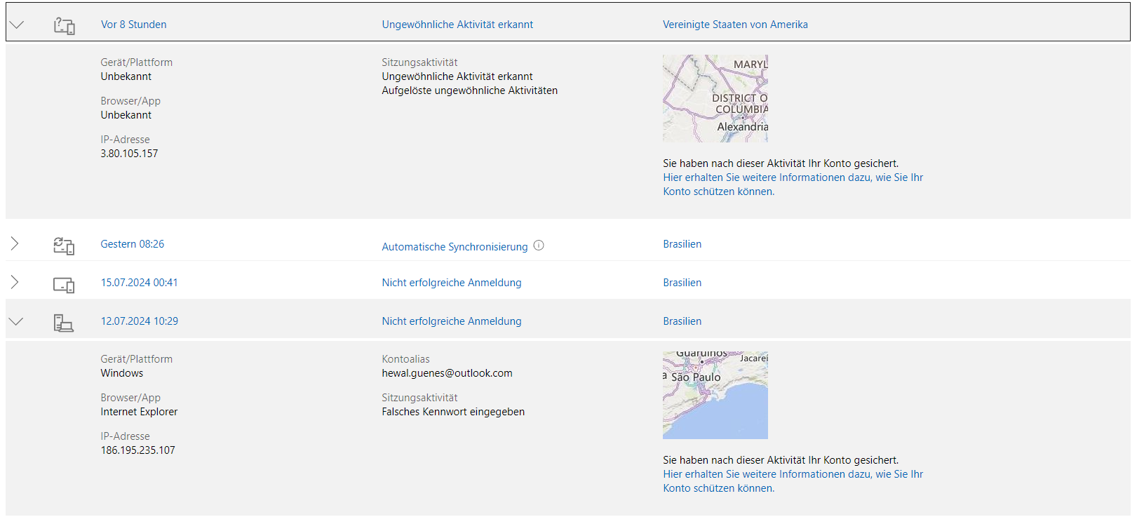1144x524 pixels.
Task: Click 'Falsches Kennwort eingegeben' text
Action: (x=453, y=412)
